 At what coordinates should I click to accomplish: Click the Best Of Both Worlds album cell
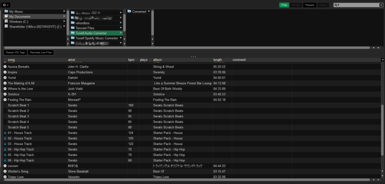[168, 89]
